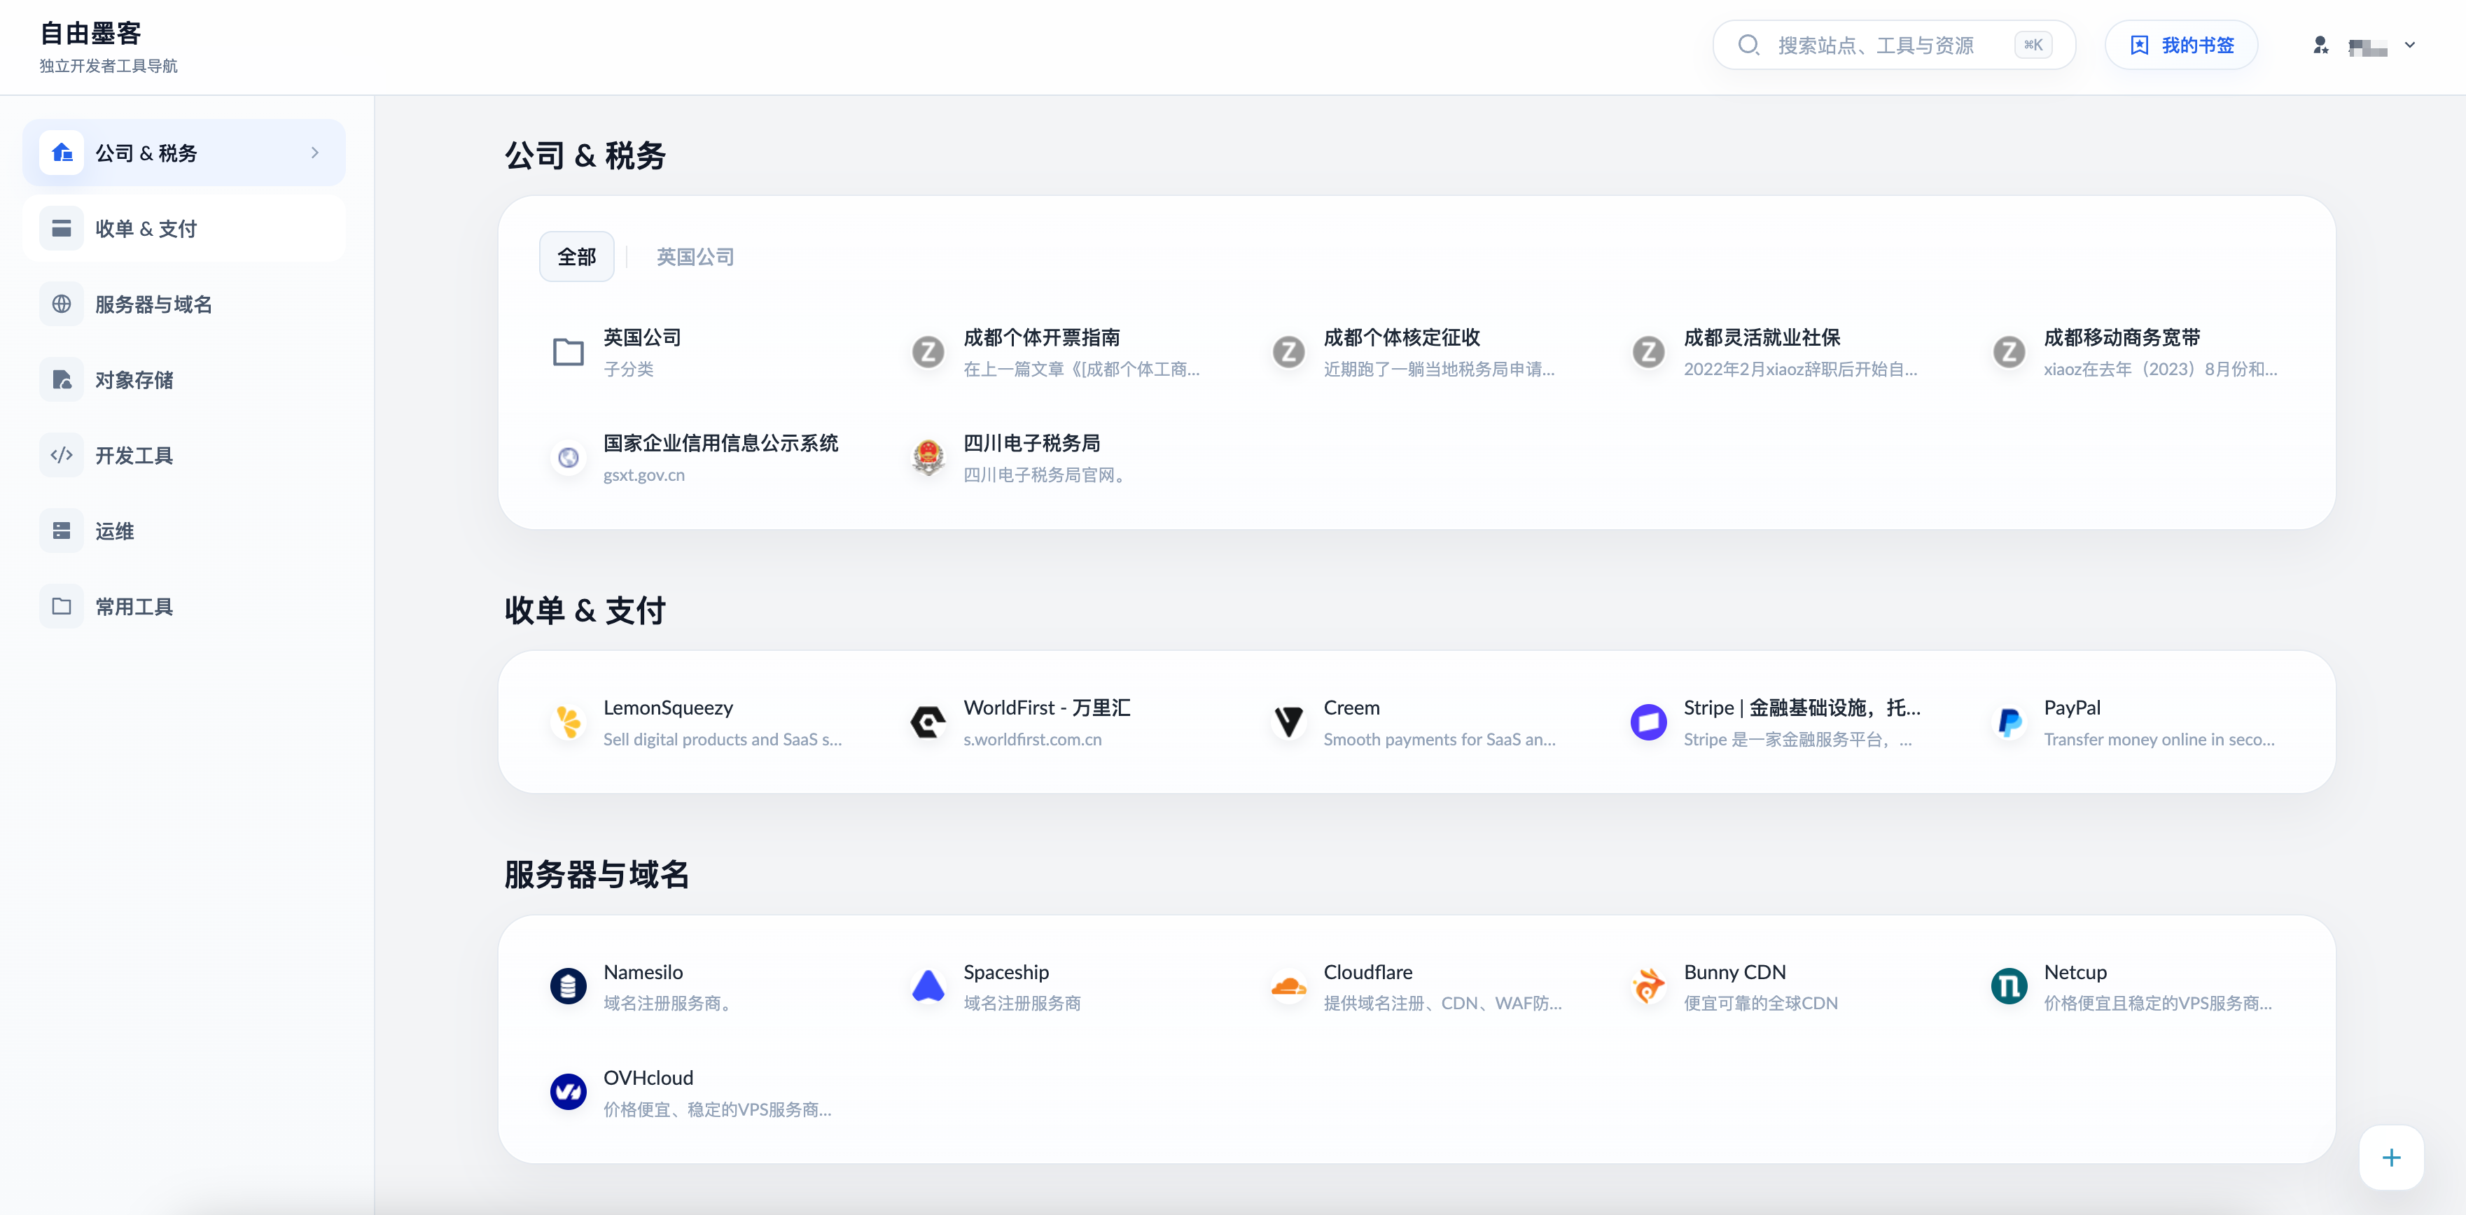Click the 对象存储 sidebar file icon
The width and height of the screenshot is (2466, 1215).
pyautogui.click(x=62, y=380)
